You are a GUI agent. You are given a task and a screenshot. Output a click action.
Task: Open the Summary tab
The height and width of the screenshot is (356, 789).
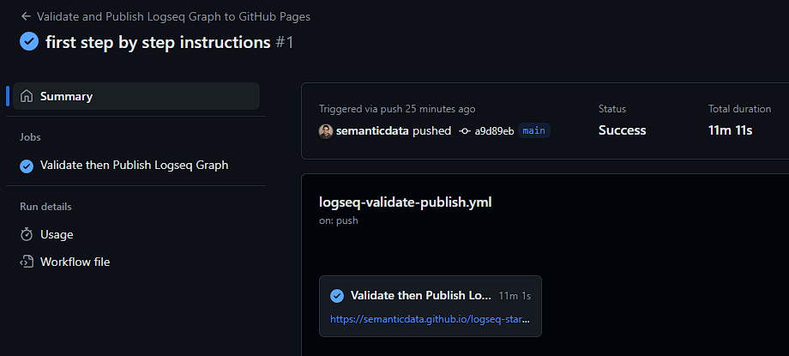66,96
